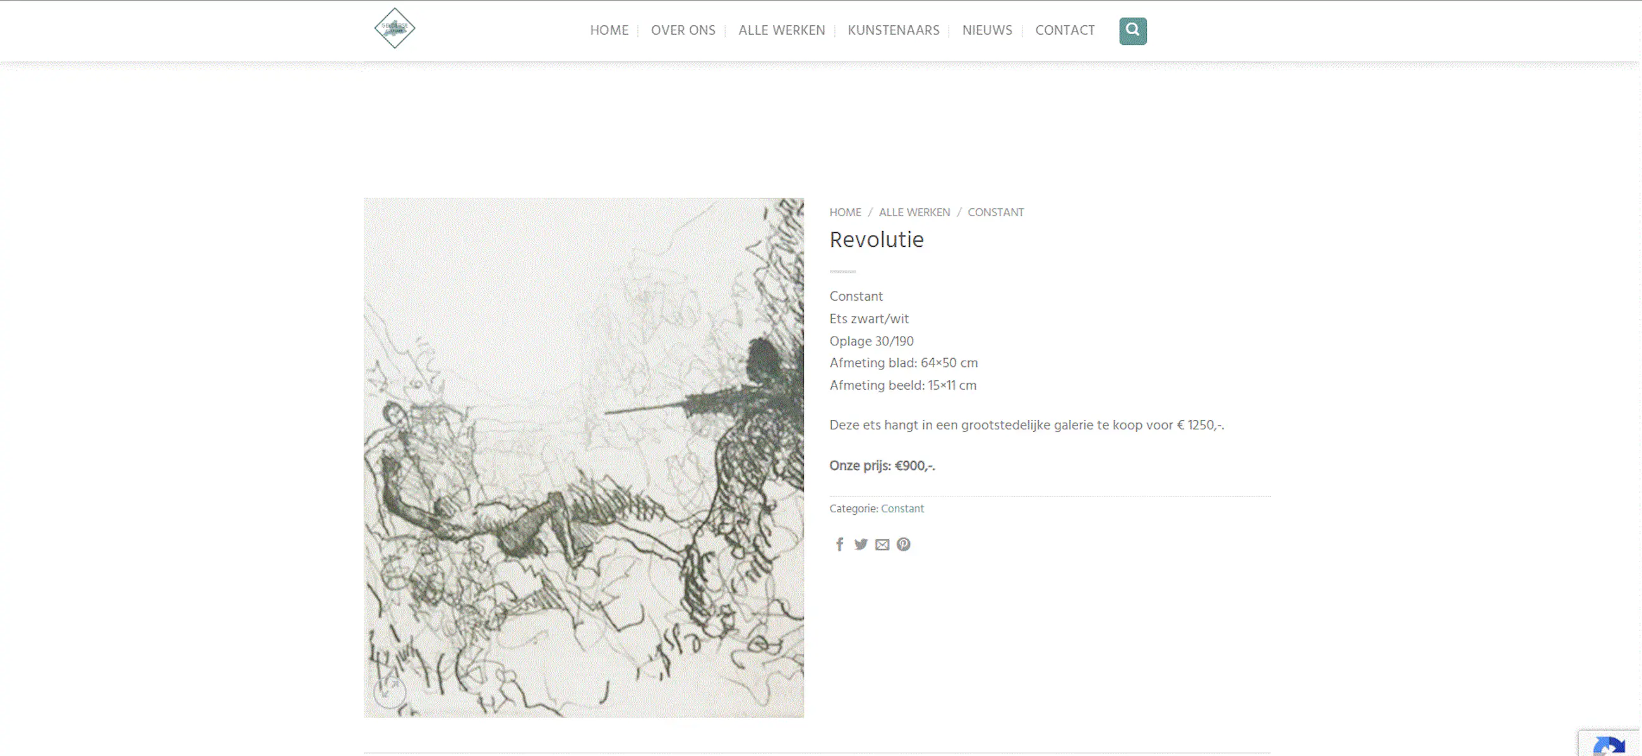Open the KUNSTENAARS menu
The image size is (1642, 756).
pyautogui.click(x=893, y=30)
